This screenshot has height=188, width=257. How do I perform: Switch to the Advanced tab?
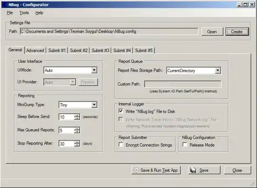point(35,50)
